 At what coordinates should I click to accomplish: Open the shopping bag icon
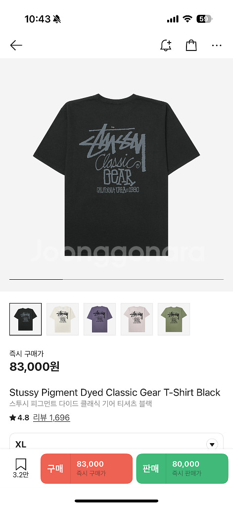(191, 45)
